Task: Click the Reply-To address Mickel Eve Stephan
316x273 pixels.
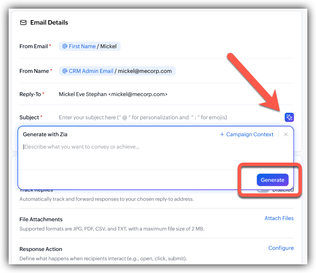Action: 113,94
